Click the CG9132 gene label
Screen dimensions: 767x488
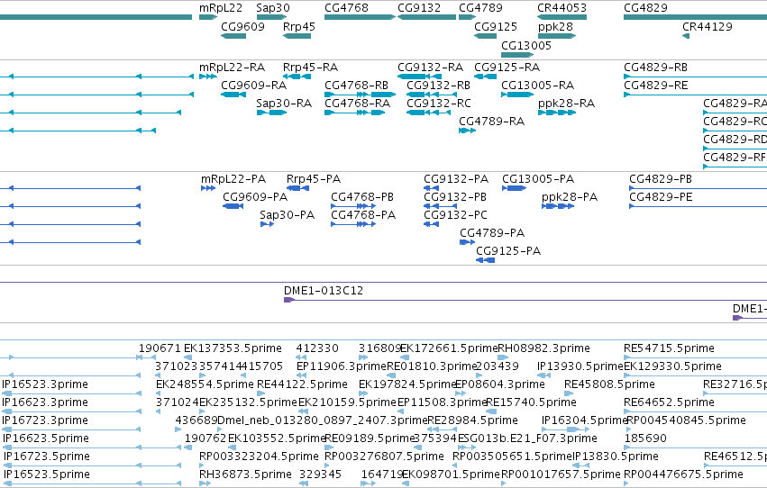(419, 8)
